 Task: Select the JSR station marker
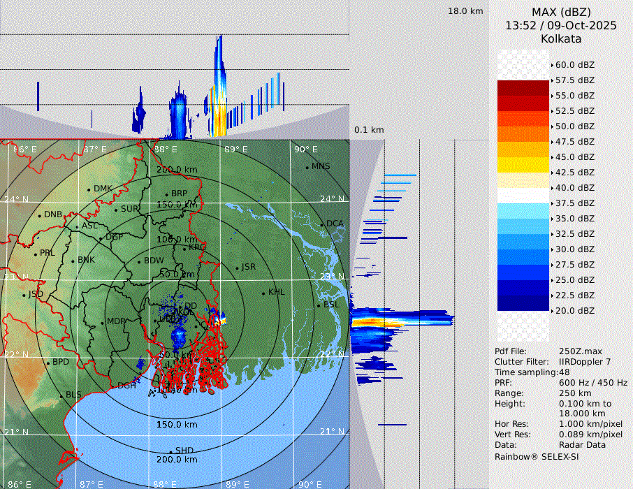[x=236, y=268]
